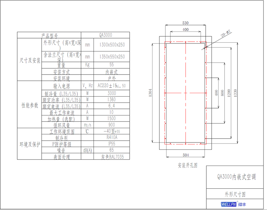Click the 1350x550x250 flange size cell
The height and width of the screenshot is (210, 267).
[111, 57]
